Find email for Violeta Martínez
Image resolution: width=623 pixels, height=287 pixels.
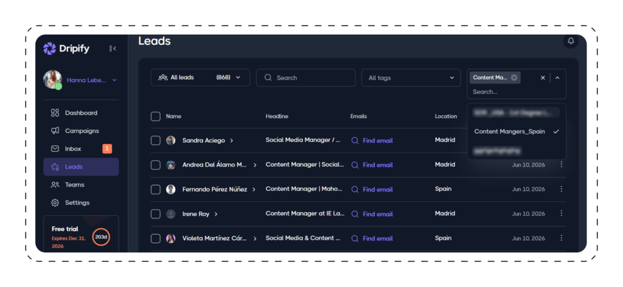tap(372, 238)
